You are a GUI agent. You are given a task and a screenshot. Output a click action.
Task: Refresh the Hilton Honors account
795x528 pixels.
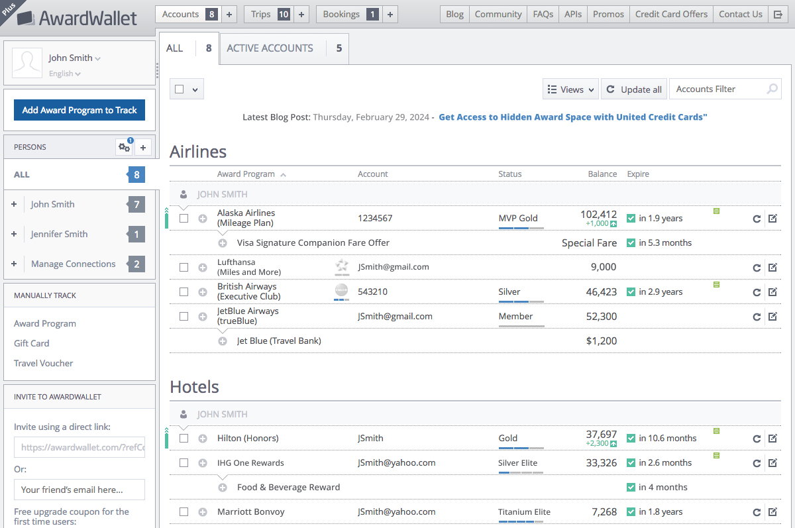757,439
